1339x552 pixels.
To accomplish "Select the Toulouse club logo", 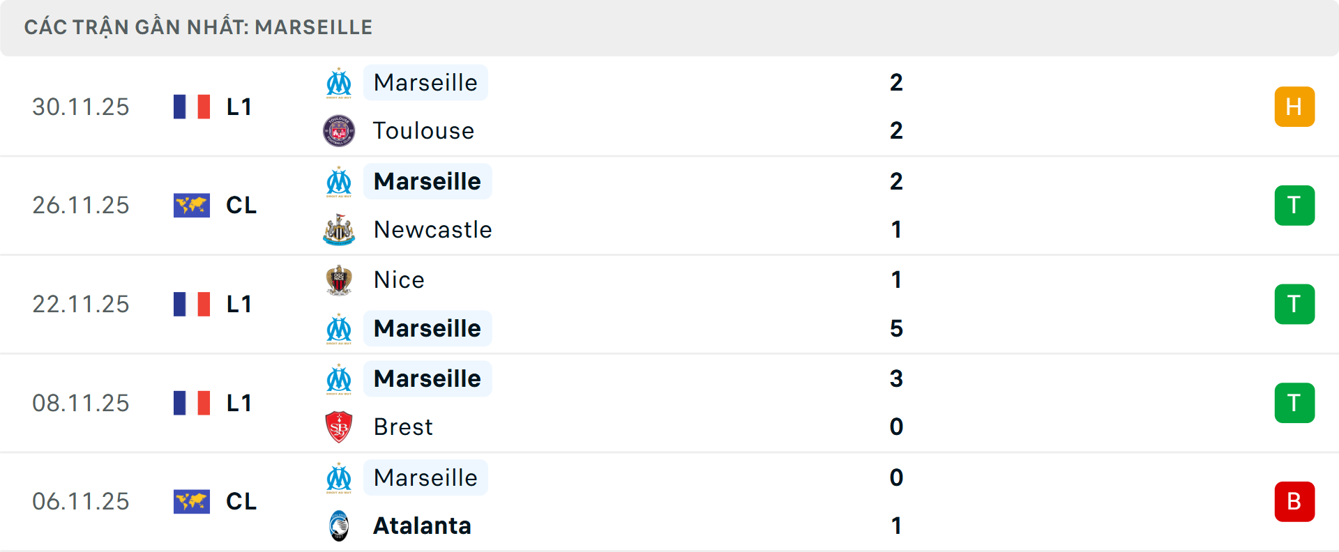I will tap(339, 130).
